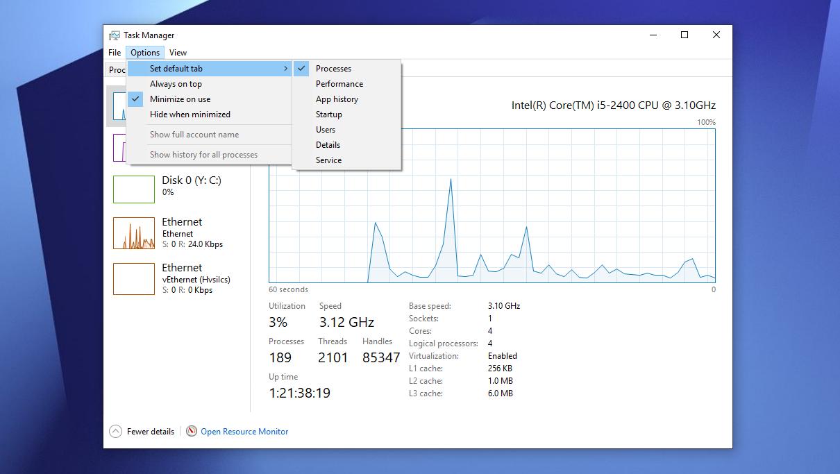Click the Resource Monitor gauge icon
This screenshot has width=840, height=474.
(192, 432)
